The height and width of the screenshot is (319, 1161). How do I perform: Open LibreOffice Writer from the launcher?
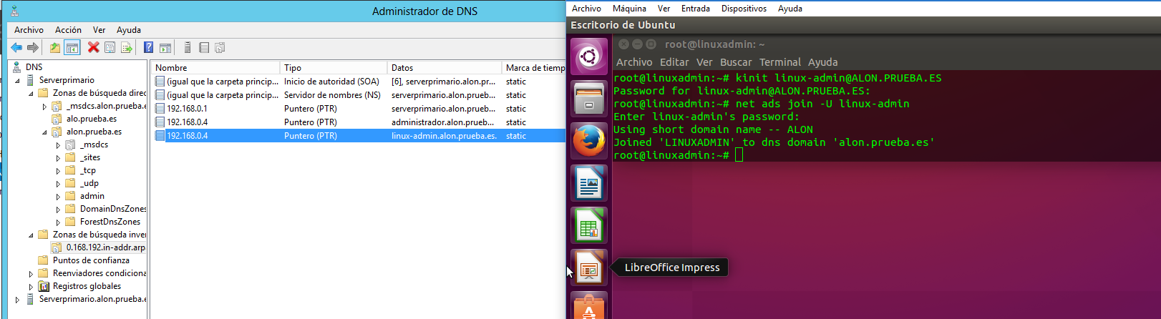click(x=588, y=183)
